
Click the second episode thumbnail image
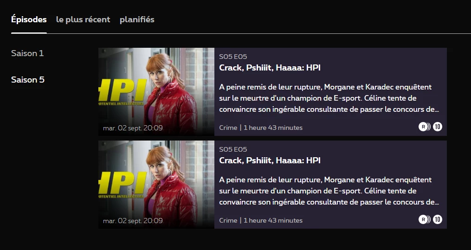(x=156, y=185)
